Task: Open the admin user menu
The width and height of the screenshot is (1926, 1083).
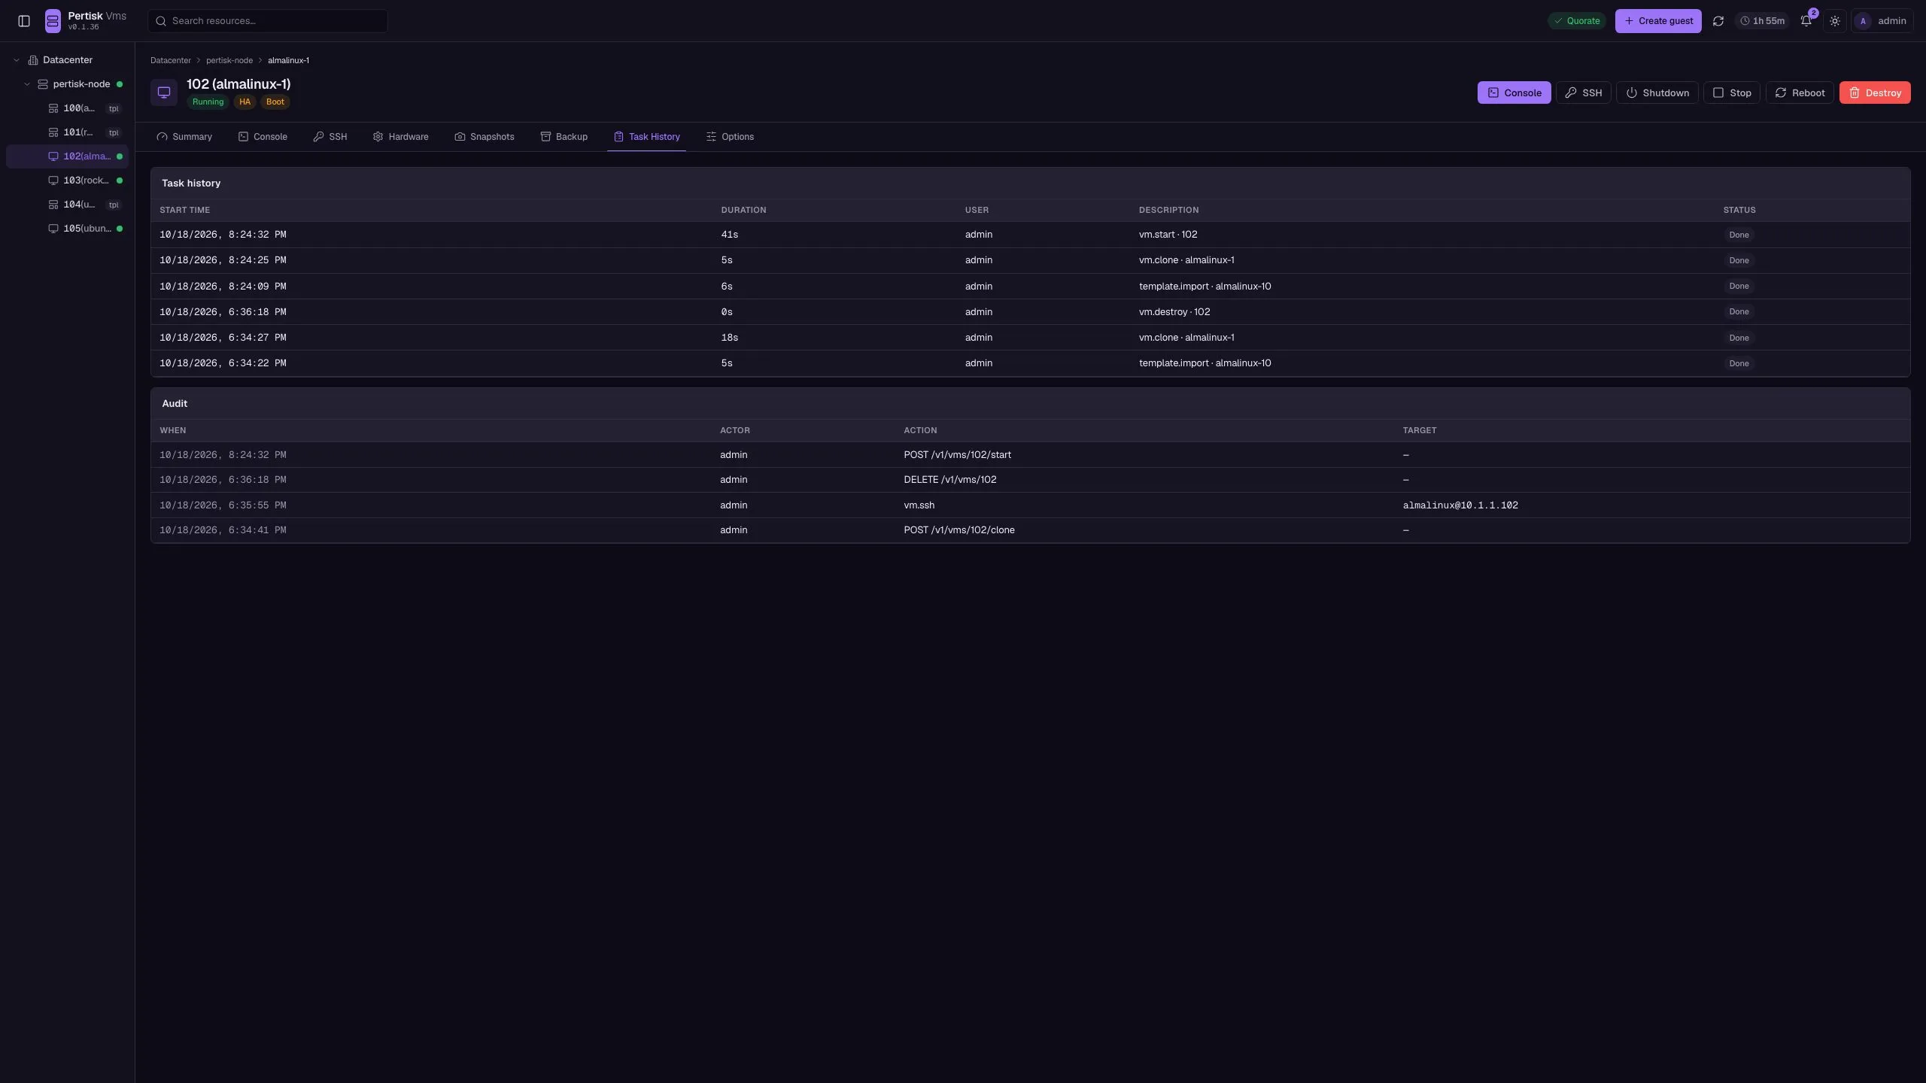Action: 1882,21
